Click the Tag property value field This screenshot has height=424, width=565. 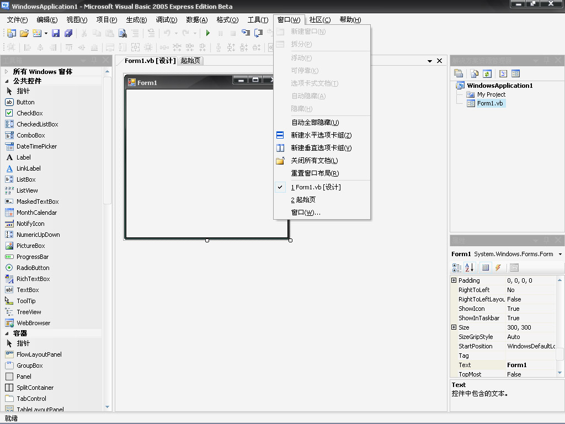pos(530,356)
